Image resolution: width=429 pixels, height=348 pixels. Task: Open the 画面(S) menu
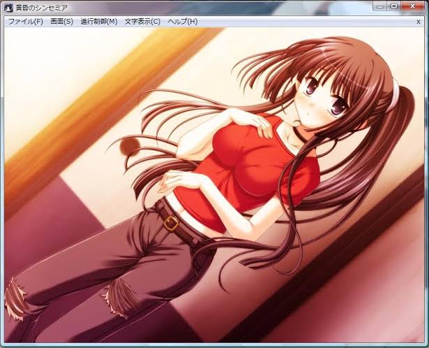tap(62, 22)
